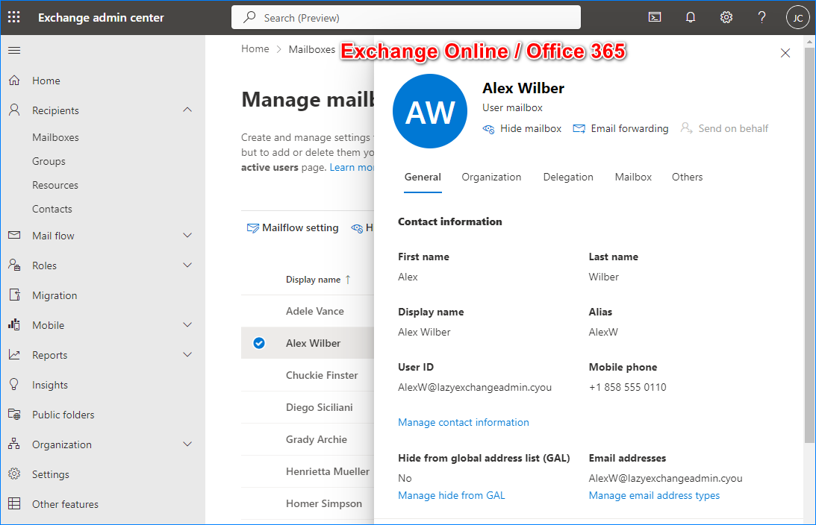The width and height of the screenshot is (816, 525).
Task: Toggle the hamburger navigation menu
Action: tap(14, 51)
